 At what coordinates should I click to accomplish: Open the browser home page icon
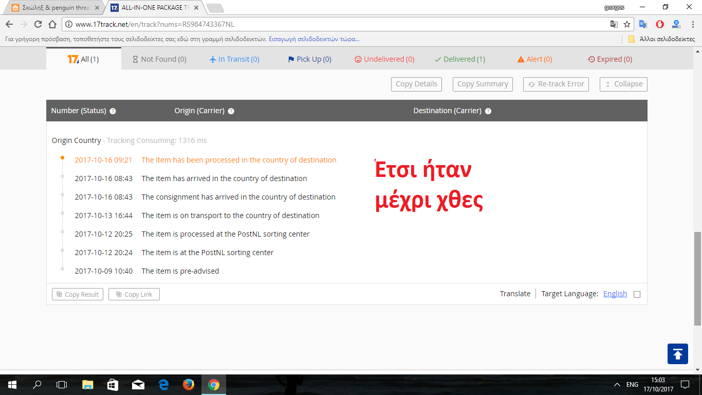click(52, 24)
